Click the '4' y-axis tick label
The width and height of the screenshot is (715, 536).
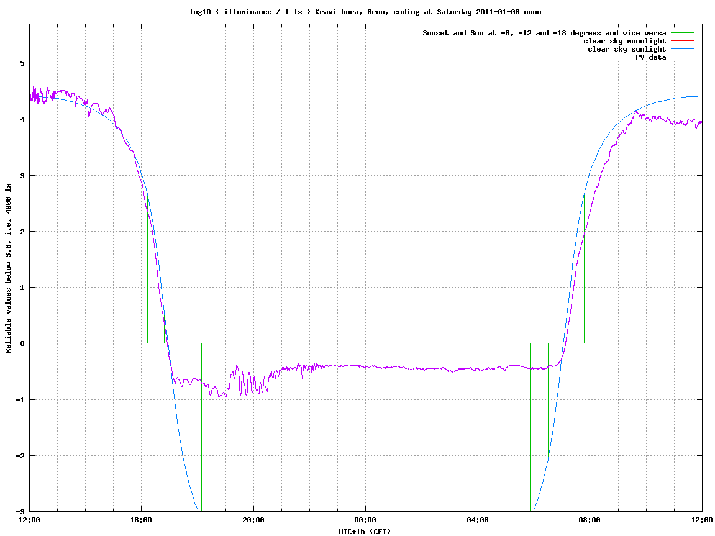[22, 119]
